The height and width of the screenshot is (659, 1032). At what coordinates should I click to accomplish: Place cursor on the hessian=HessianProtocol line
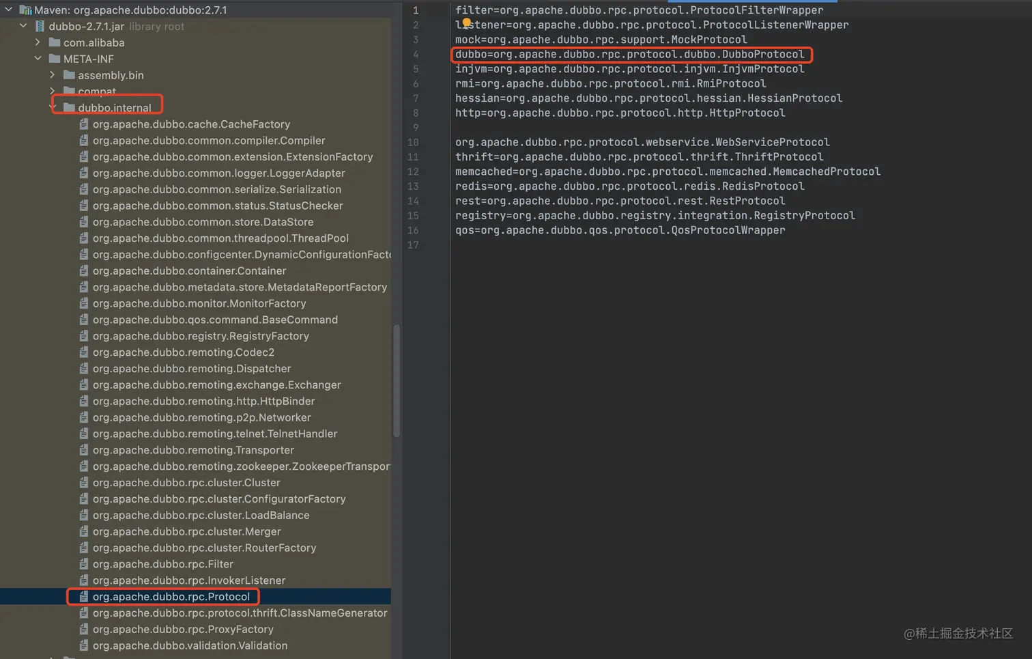(649, 98)
